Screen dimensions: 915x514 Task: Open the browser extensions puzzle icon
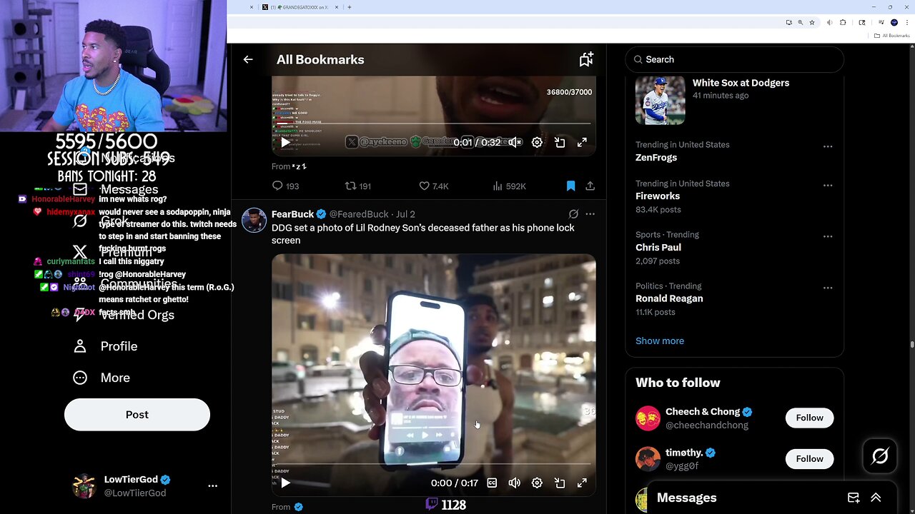843,22
